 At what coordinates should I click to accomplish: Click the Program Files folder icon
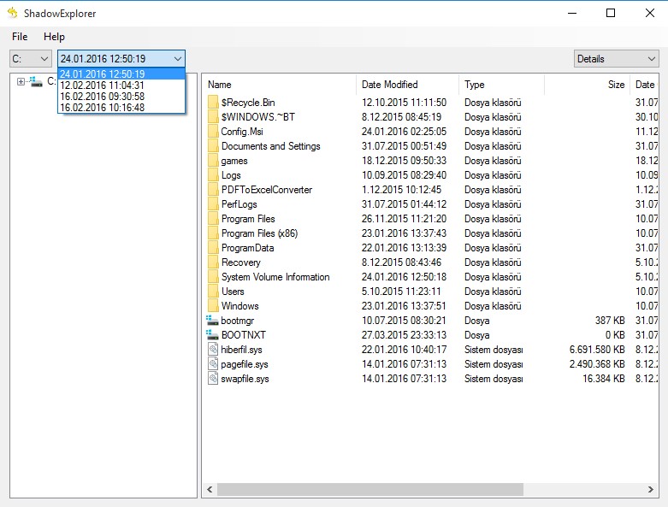(213, 219)
